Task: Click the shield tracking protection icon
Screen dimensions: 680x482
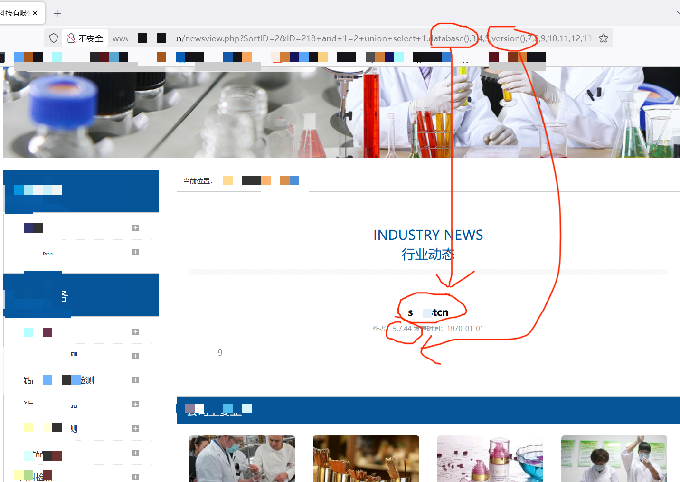Action: pyautogui.click(x=54, y=38)
